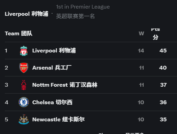Click Newcastle's 35 points value
177x134 pixels.
[163, 120]
